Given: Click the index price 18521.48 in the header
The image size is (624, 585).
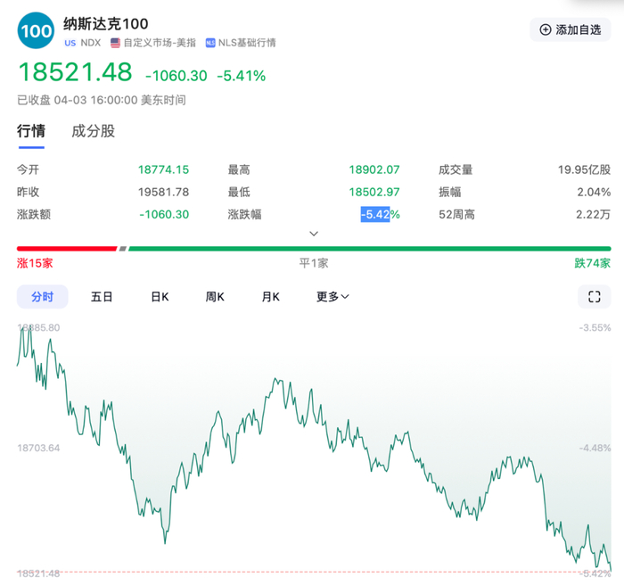Looking at the screenshot, I should coord(75,72).
